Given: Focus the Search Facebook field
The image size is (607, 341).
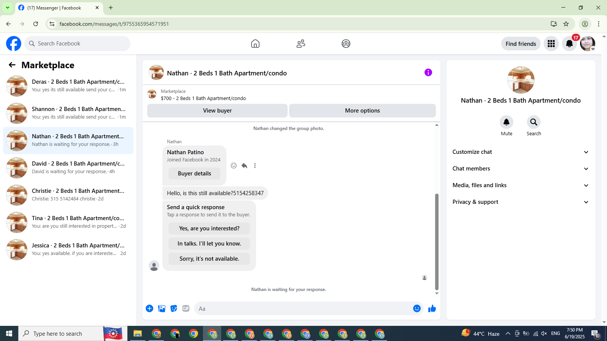Looking at the screenshot, I should coord(77,44).
